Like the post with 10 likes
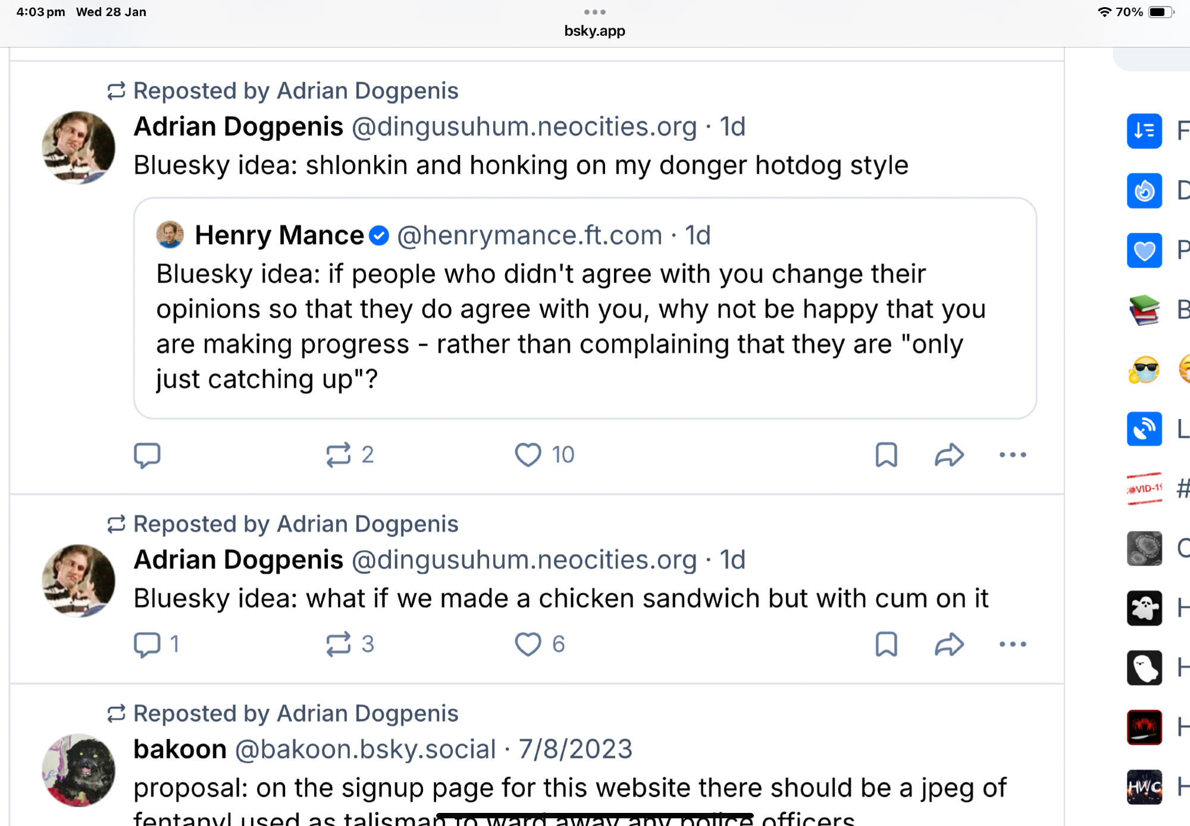Image resolution: width=1190 pixels, height=826 pixels. coord(528,455)
